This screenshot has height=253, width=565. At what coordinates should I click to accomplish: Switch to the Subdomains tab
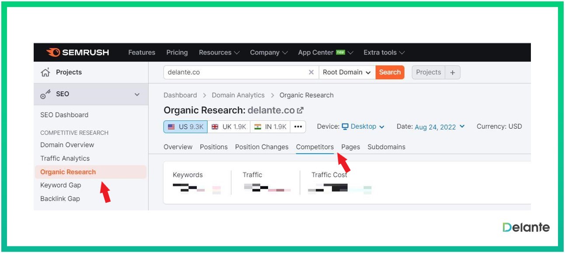point(387,147)
